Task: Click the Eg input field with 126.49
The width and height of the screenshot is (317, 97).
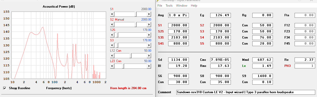Action: (x=220, y=15)
